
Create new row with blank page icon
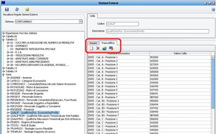(92, 49)
